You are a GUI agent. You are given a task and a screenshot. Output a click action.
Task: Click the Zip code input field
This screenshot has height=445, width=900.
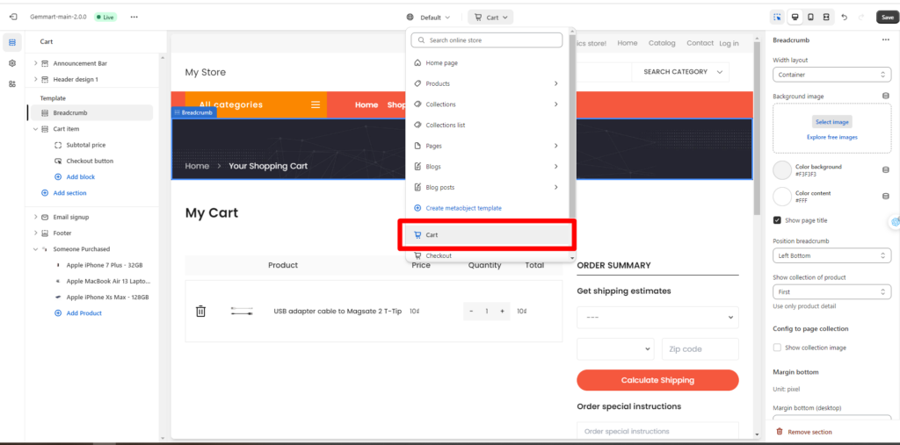tap(700, 348)
